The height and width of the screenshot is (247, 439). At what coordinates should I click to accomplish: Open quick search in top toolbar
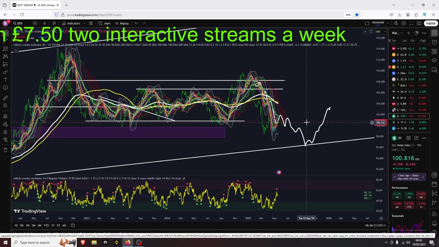coord(396,23)
